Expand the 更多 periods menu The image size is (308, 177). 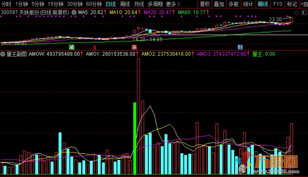[173, 4]
